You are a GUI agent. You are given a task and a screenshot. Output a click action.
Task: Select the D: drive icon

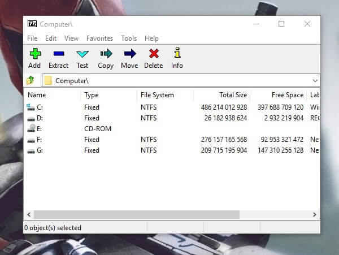31,119
